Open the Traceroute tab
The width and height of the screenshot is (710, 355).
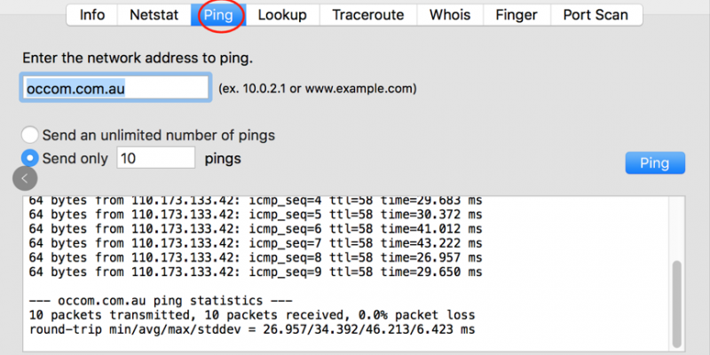(368, 15)
